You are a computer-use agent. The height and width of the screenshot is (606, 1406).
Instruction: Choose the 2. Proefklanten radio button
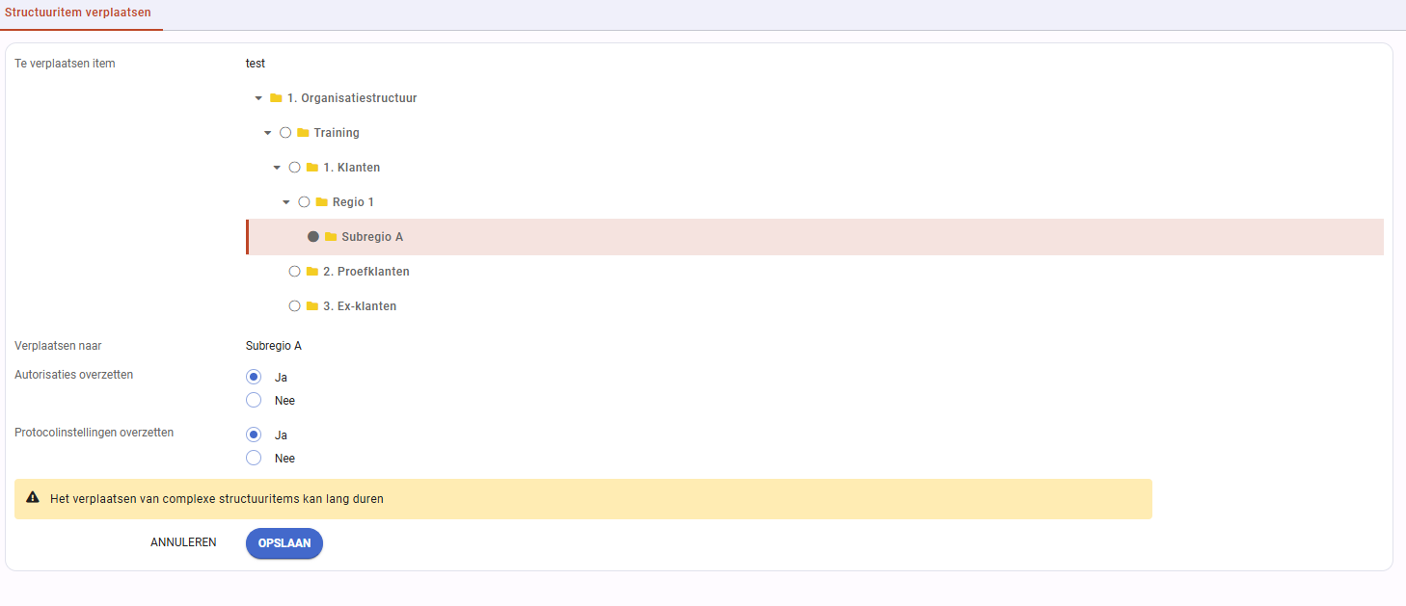pyautogui.click(x=294, y=272)
